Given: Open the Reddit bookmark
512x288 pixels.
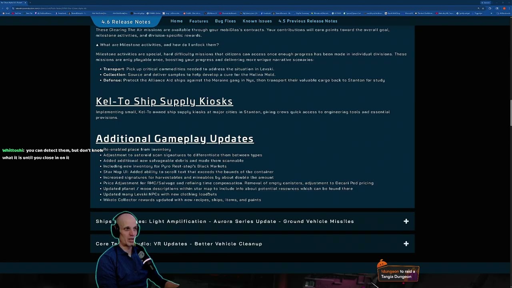Looking at the screenshot, I should click(192, 13).
